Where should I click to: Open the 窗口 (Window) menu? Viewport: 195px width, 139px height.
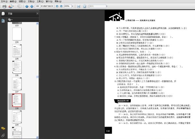point(49,1)
